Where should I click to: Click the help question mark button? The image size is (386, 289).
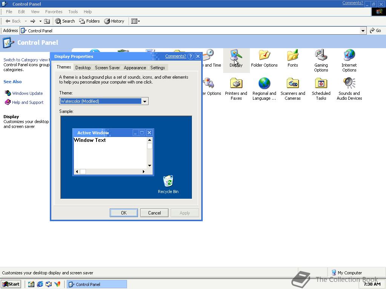[190, 56]
